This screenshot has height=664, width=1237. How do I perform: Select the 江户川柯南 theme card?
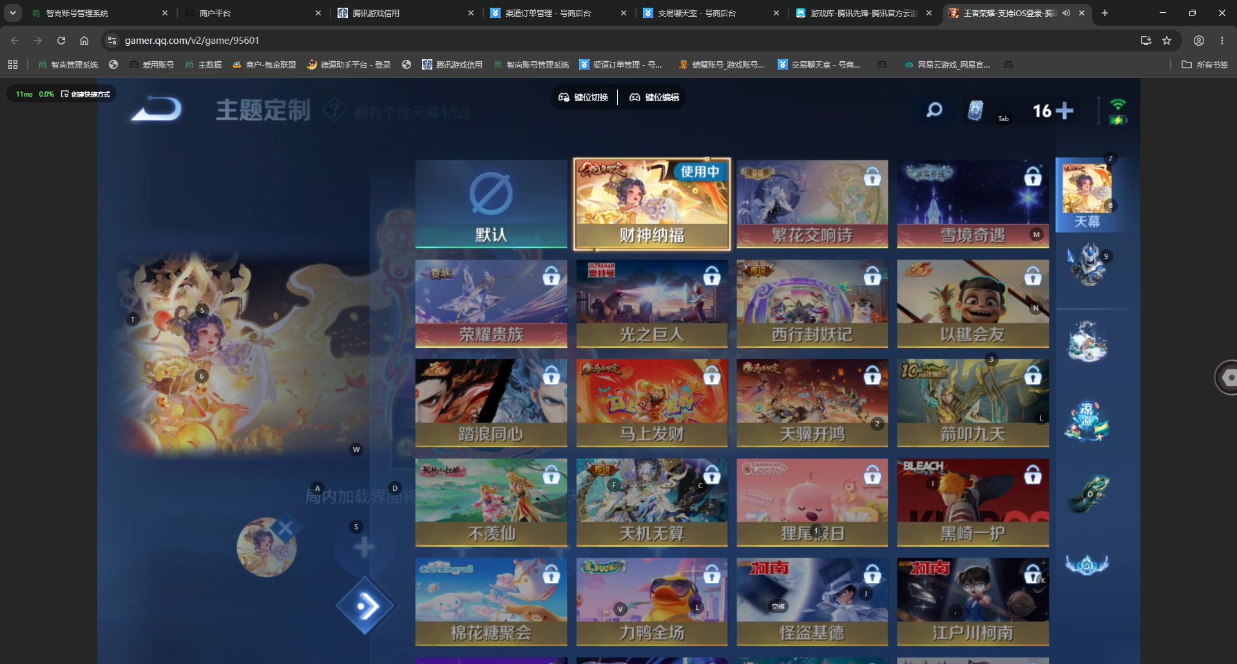(x=973, y=602)
